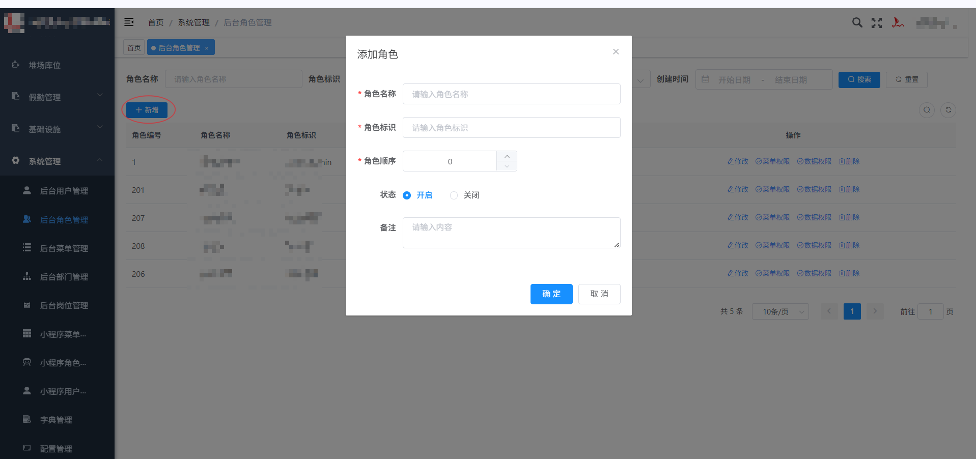Select the 开启 status radio button
The height and width of the screenshot is (459, 976).
[x=407, y=195]
